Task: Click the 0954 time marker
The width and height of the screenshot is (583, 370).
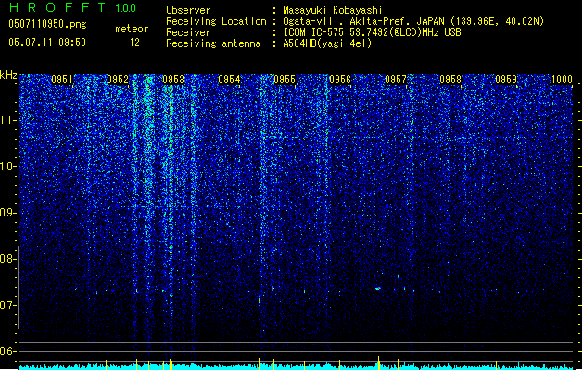Action: 229,79
